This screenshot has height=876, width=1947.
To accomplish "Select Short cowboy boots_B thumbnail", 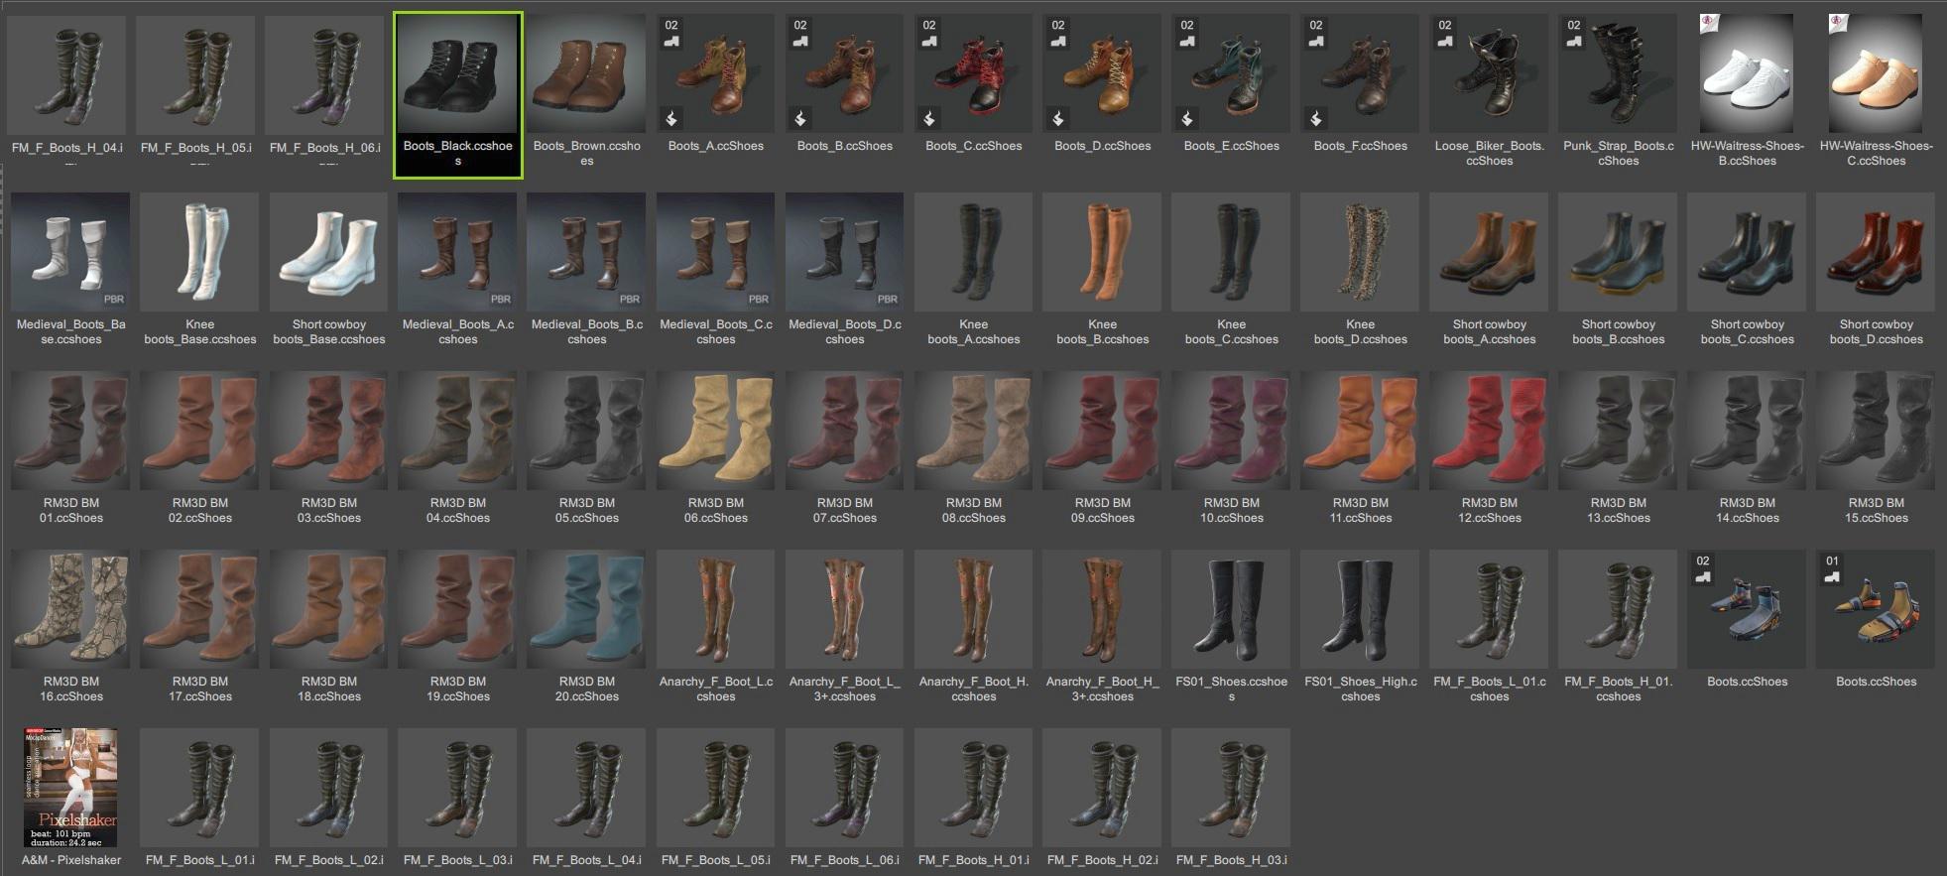I will (1618, 252).
